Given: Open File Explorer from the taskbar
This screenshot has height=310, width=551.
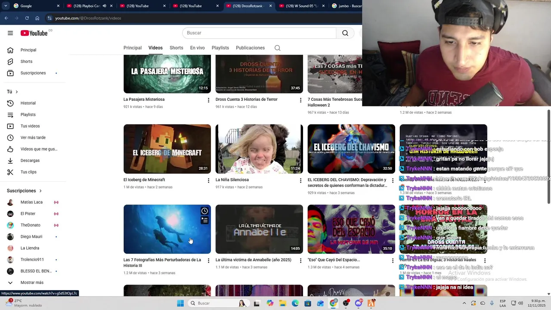Looking at the screenshot, I should point(282,303).
